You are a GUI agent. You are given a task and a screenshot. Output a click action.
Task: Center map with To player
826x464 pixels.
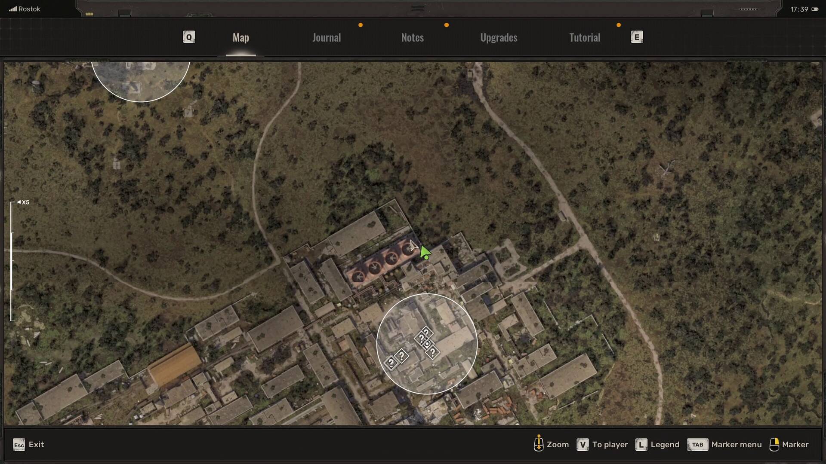pos(610,445)
